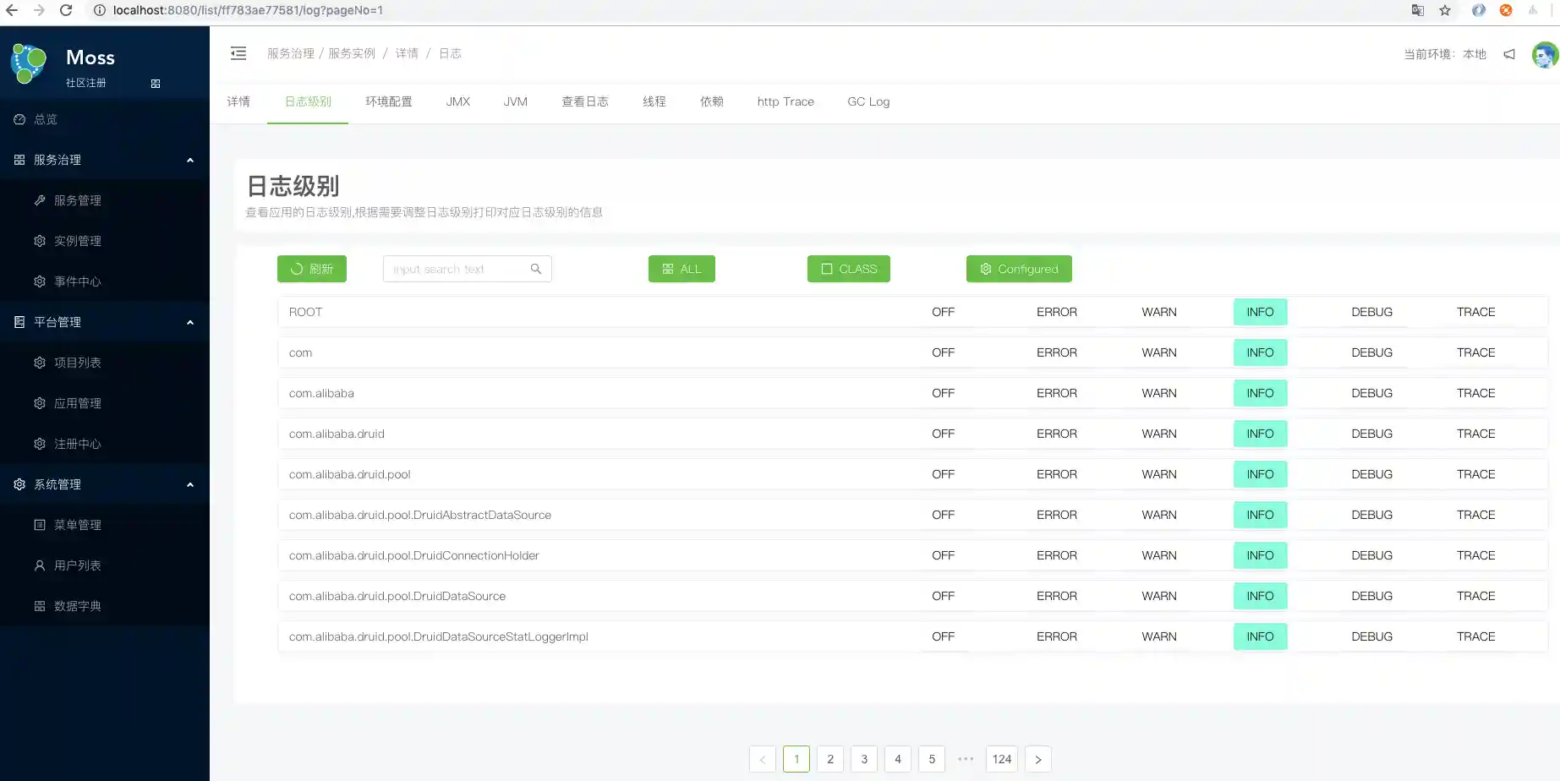1560x781 pixels.
Task: Turn OFF logging for com.alibaba.druid.pool.DruidDataSource
Action: click(x=943, y=596)
